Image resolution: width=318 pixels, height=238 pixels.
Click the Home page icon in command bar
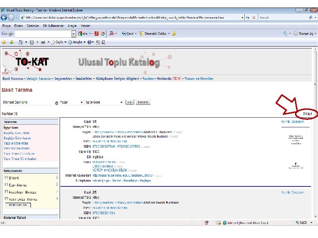[21, 42]
